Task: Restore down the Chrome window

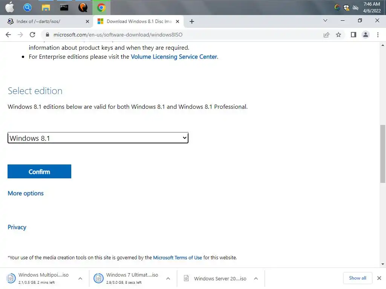Action: [x=360, y=20]
